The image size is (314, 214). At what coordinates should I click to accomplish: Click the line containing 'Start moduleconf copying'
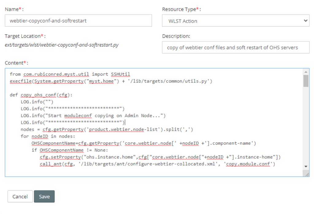pos(93,116)
